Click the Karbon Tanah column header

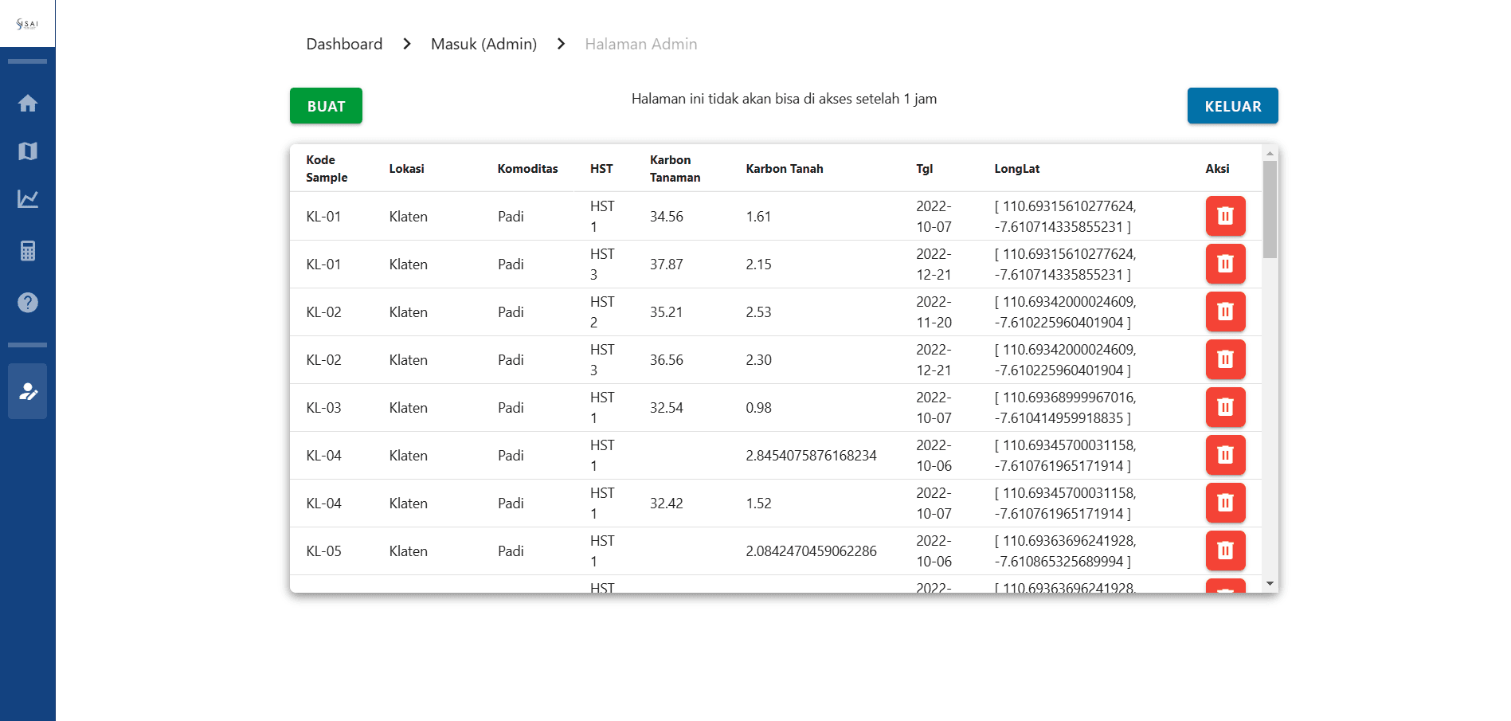[784, 169]
